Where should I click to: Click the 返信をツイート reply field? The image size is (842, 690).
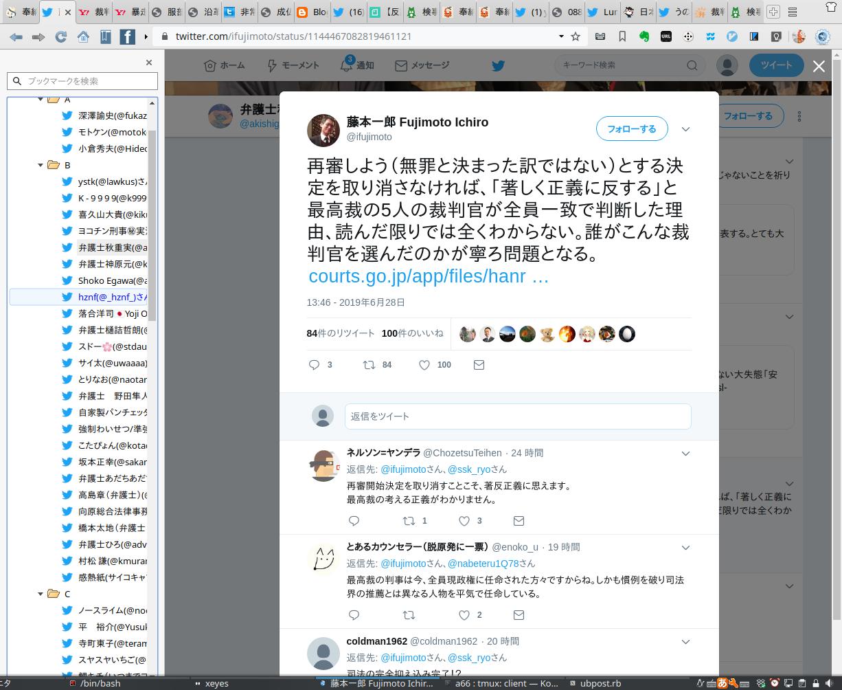click(x=518, y=416)
